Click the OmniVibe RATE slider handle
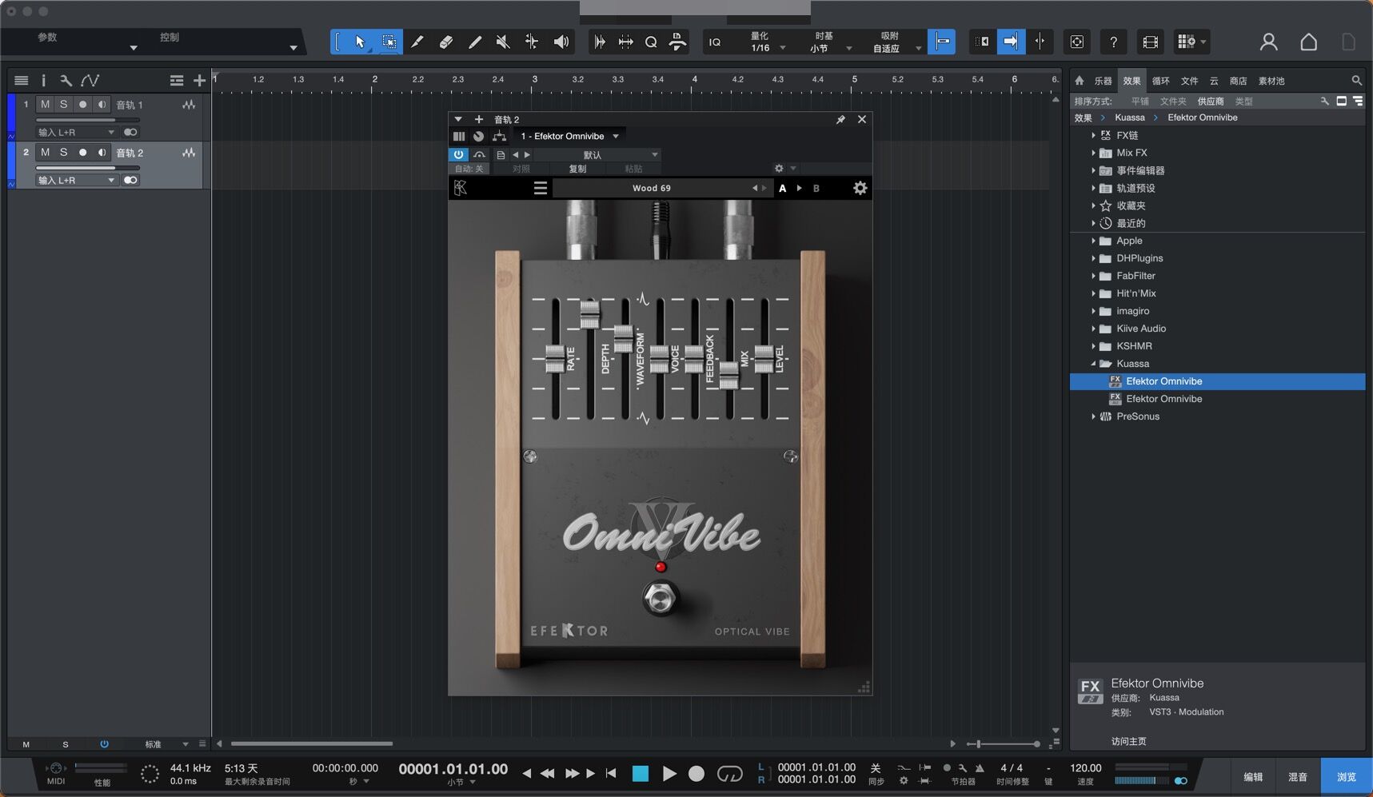The image size is (1373, 797). (554, 359)
